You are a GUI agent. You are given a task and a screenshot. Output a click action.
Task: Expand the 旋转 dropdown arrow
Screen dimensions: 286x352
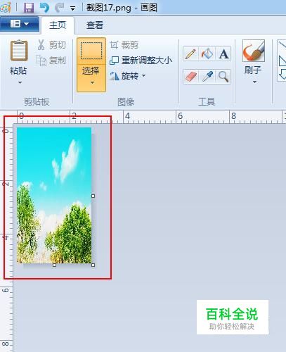tap(143, 75)
